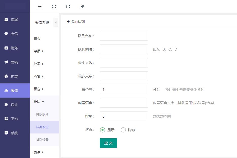
Task: Open 排队设置 submenu item
Action: point(42,140)
